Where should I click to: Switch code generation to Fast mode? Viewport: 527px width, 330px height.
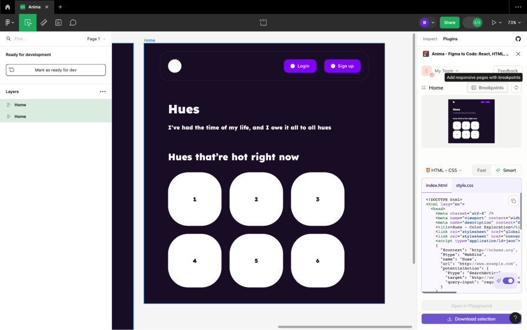(481, 170)
